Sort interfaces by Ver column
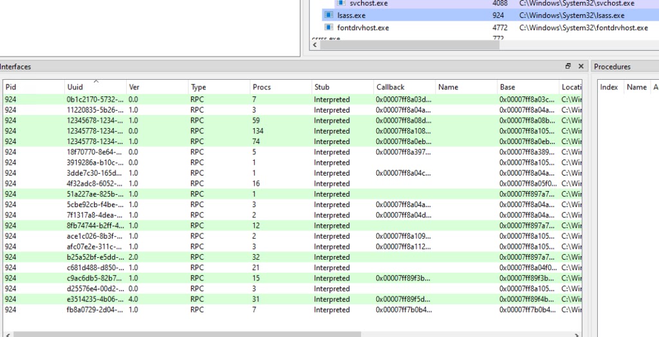The width and height of the screenshot is (659, 337). [x=157, y=87]
